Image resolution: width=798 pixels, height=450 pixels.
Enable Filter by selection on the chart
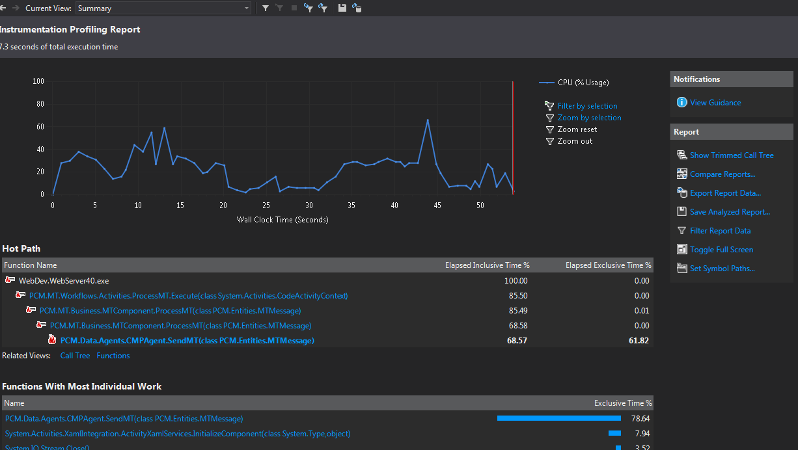coord(587,105)
